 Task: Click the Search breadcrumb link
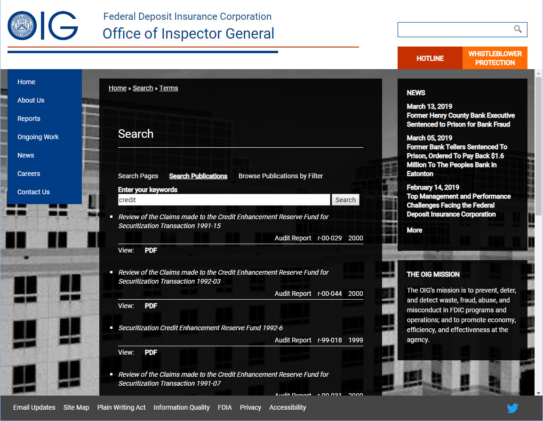tap(143, 88)
